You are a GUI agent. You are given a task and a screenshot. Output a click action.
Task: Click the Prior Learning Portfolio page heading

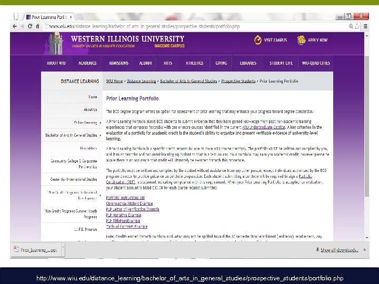click(133, 98)
